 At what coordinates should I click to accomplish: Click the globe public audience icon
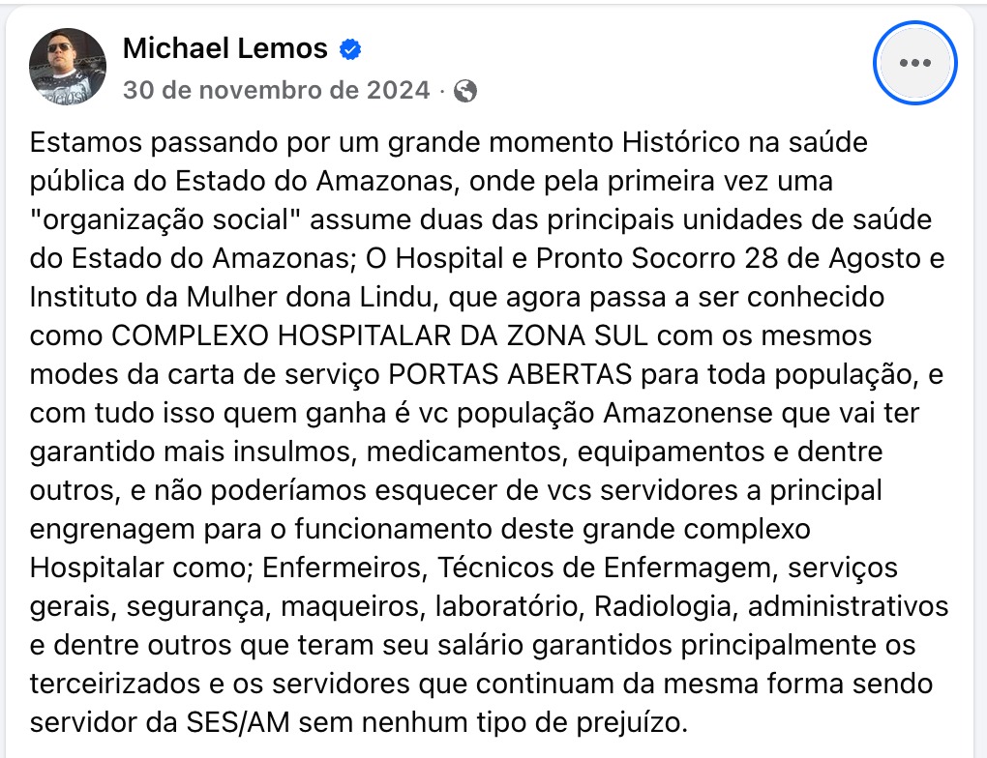[x=465, y=91]
